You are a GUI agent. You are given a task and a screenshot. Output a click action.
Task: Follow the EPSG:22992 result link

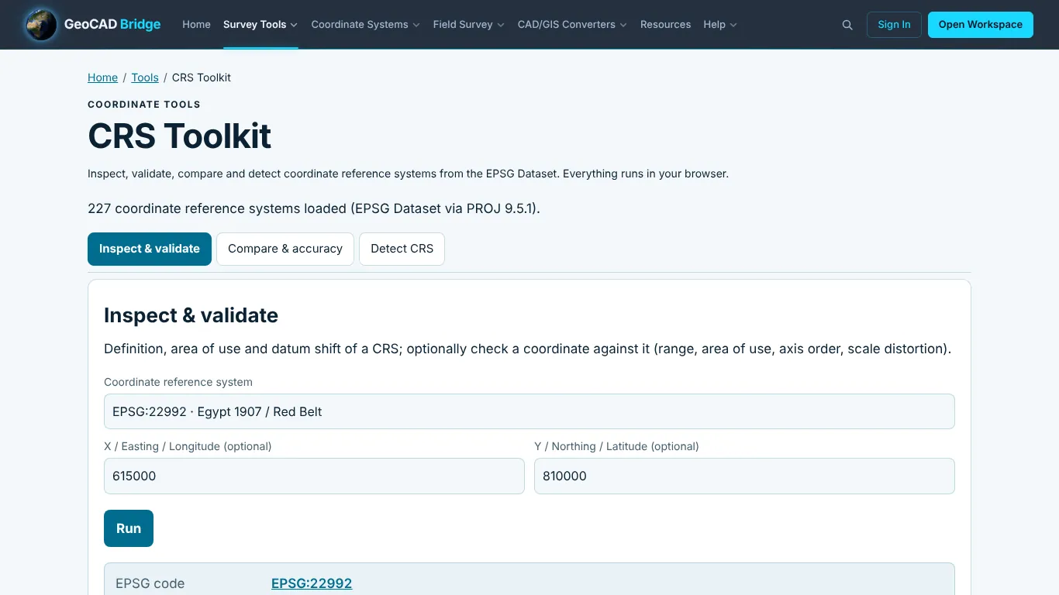coord(312,583)
